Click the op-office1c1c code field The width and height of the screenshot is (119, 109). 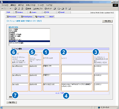pos(20,66)
